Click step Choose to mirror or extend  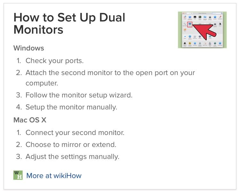click(71, 145)
